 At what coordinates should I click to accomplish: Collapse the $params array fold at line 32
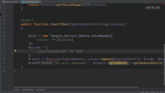[13, 48]
